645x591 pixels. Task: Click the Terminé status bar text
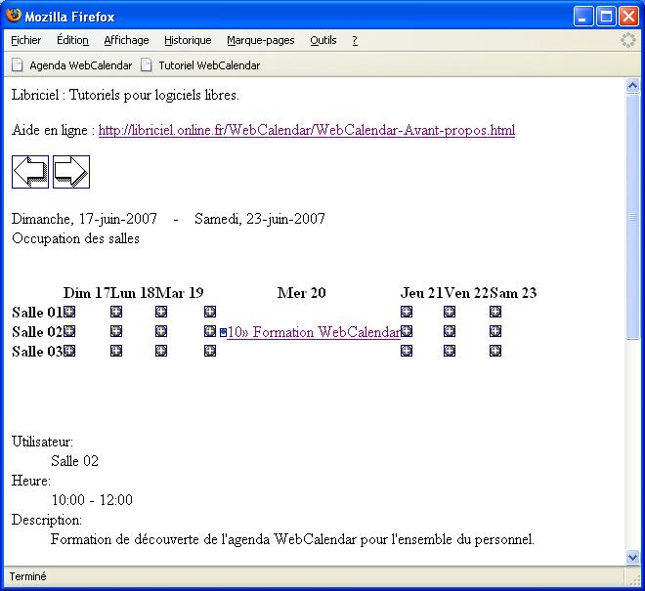[27, 576]
